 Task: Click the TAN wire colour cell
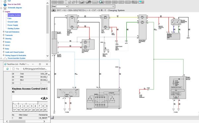(x=30, y=74)
